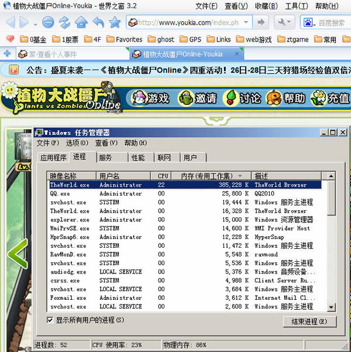Expand the navigation history dropdown arrow

[36, 25]
